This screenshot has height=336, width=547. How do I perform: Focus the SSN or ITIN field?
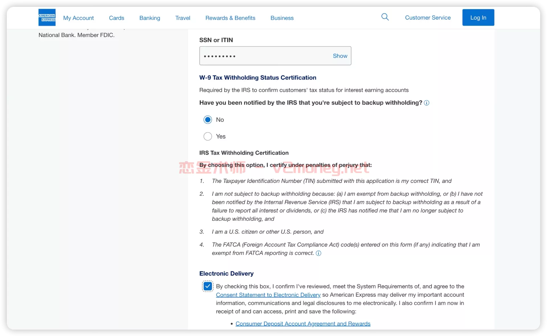coord(275,56)
